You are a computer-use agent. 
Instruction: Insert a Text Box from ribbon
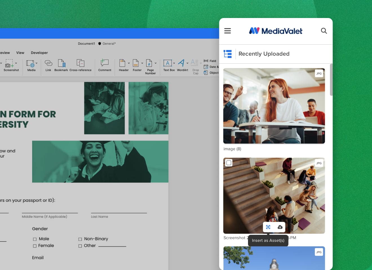167,63
